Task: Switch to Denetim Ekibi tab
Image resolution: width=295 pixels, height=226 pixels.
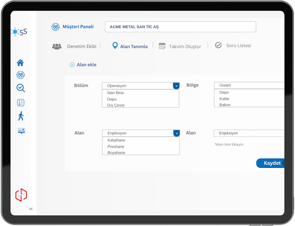Action: (x=74, y=46)
